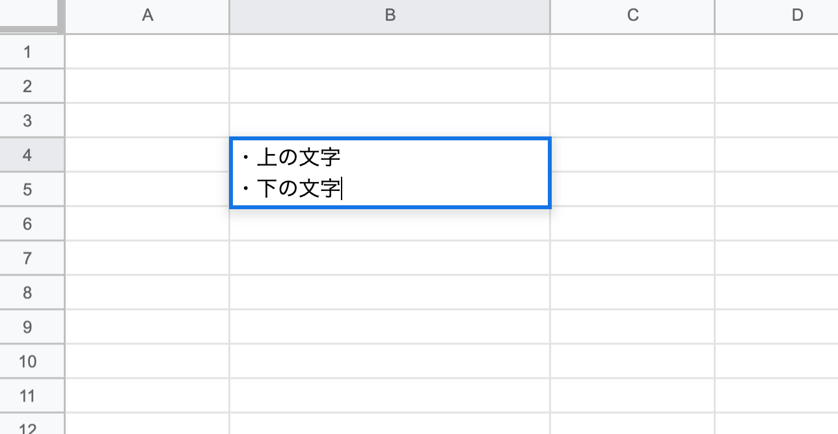Click empty cell B2
This screenshot has width=838, height=434.
pyautogui.click(x=390, y=86)
